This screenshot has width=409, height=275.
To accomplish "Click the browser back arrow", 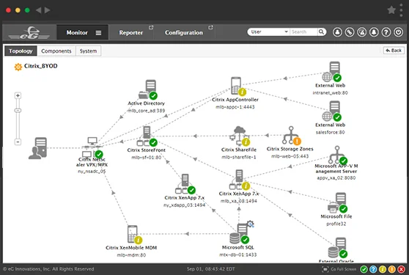I will (x=39, y=10).
